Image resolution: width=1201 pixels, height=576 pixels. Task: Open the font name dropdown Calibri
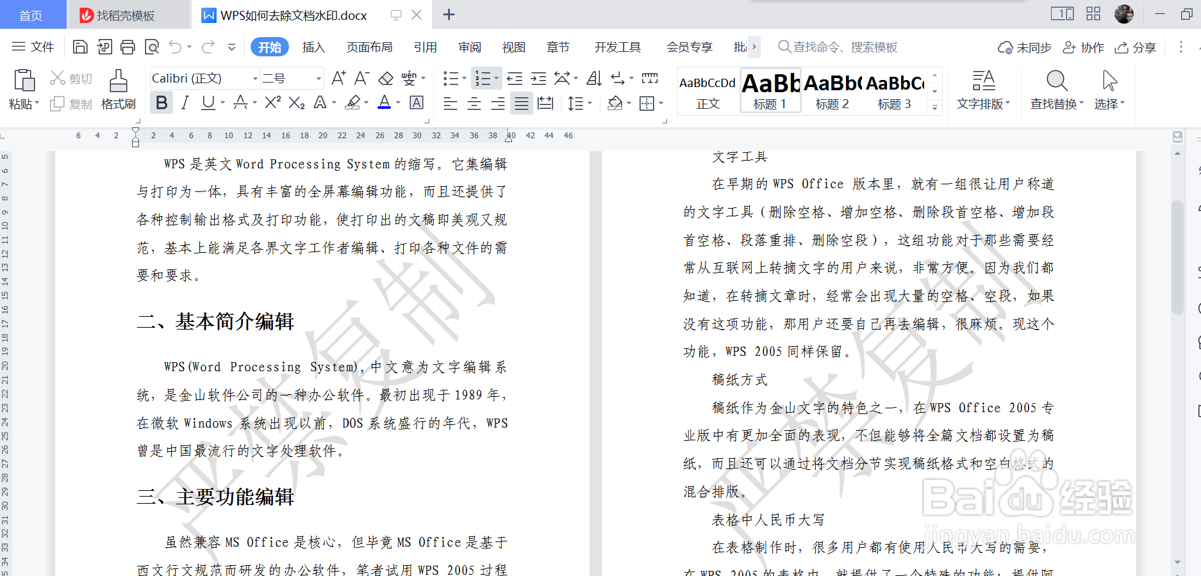pos(255,78)
